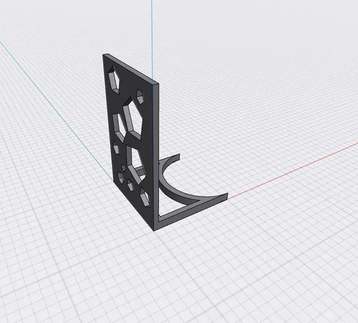Select the small pentagon cutout on the panel's left edge

[116, 147]
